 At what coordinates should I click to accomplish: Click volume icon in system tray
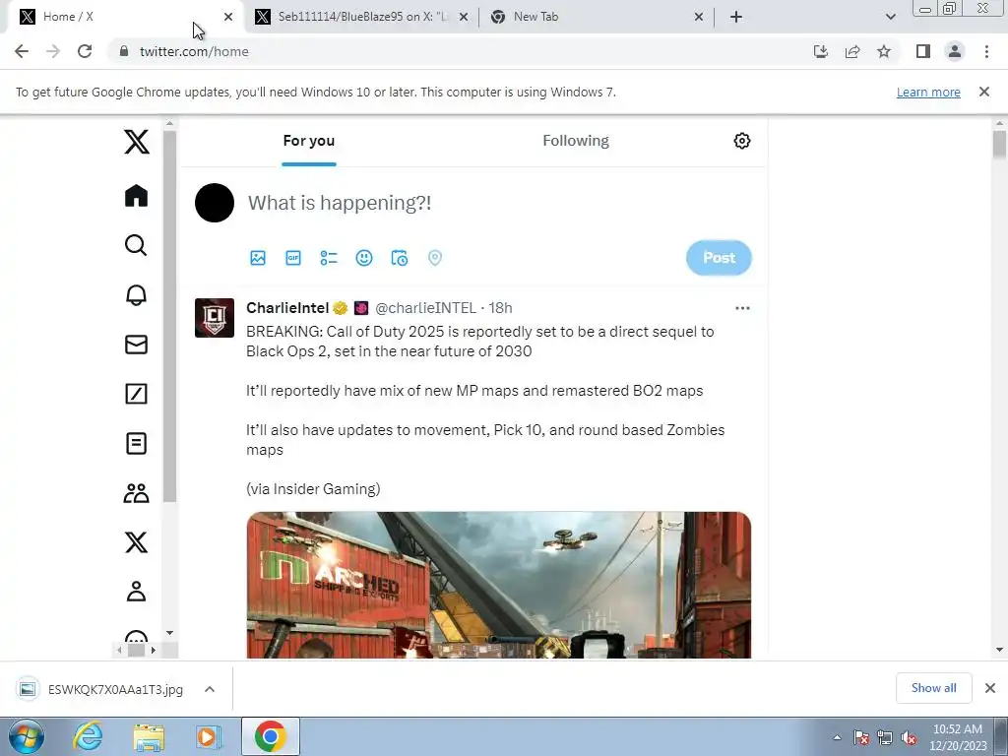(909, 738)
